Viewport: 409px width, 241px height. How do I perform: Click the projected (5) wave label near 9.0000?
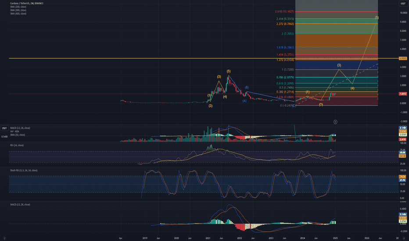[x=377, y=18]
